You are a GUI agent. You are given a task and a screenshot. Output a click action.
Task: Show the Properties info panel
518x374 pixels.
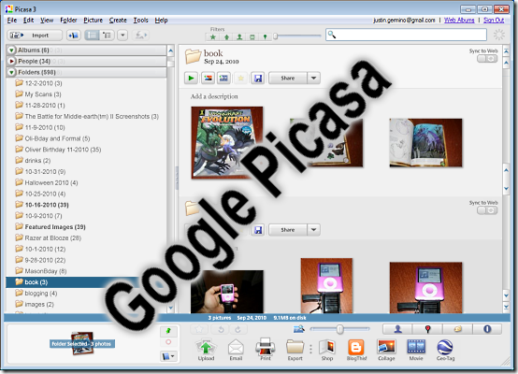(x=487, y=329)
